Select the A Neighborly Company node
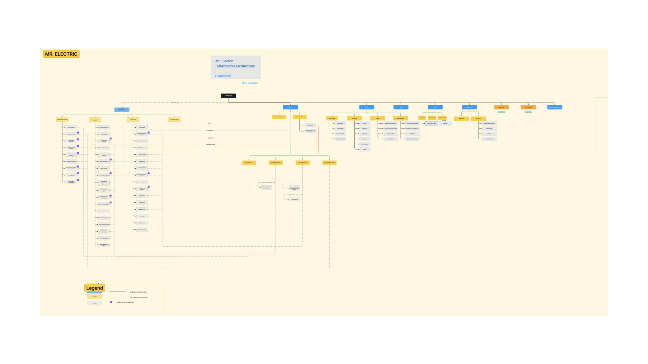 click(431, 123)
